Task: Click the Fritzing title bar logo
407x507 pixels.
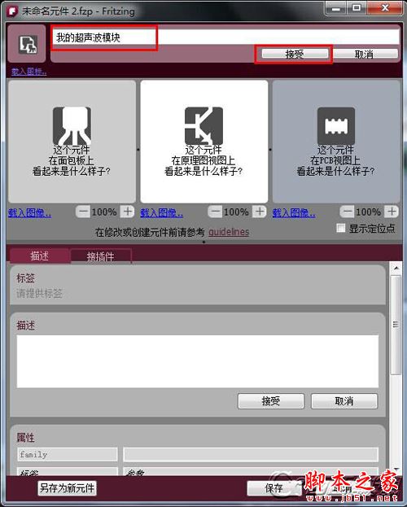Action: click(13, 11)
